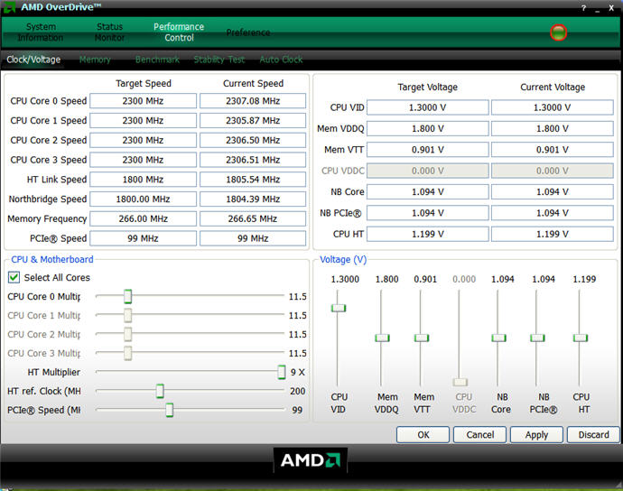The image size is (623, 491).
Task: Click the CPU Core 0 Target Speed field
Action: click(143, 101)
